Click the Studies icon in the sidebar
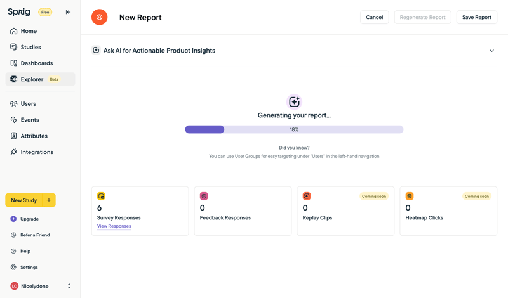 [x=13, y=47]
